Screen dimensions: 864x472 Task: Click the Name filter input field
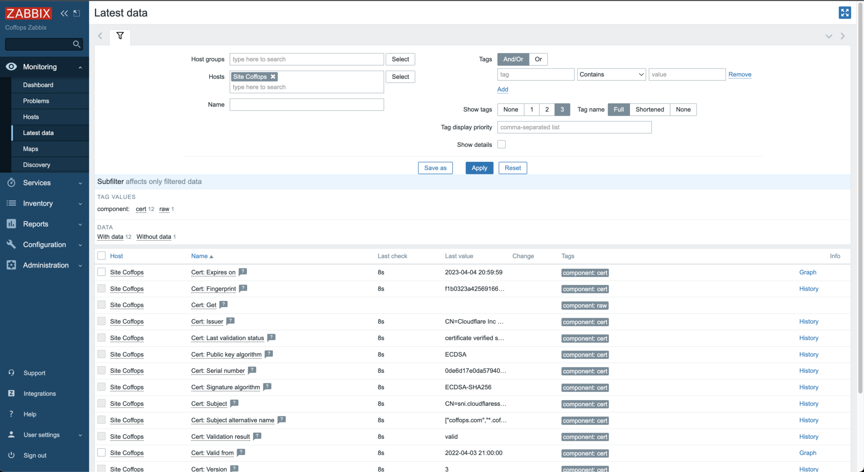point(306,104)
